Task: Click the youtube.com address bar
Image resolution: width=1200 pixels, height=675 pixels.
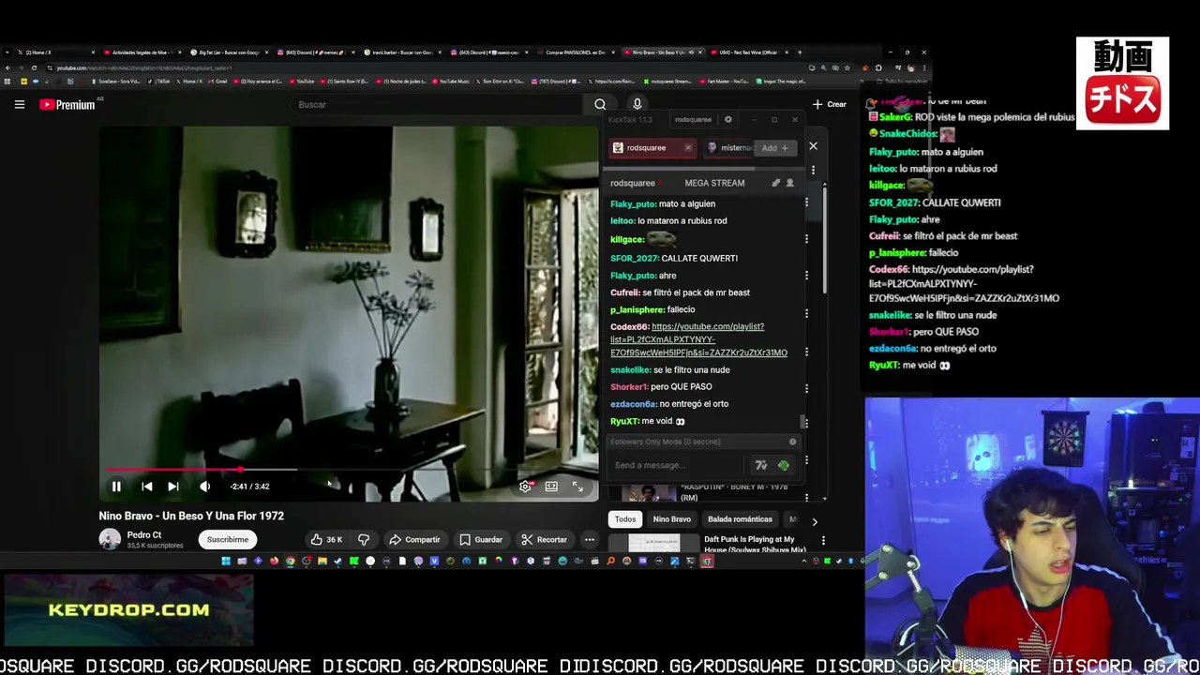Action: [x=422, y=67]
